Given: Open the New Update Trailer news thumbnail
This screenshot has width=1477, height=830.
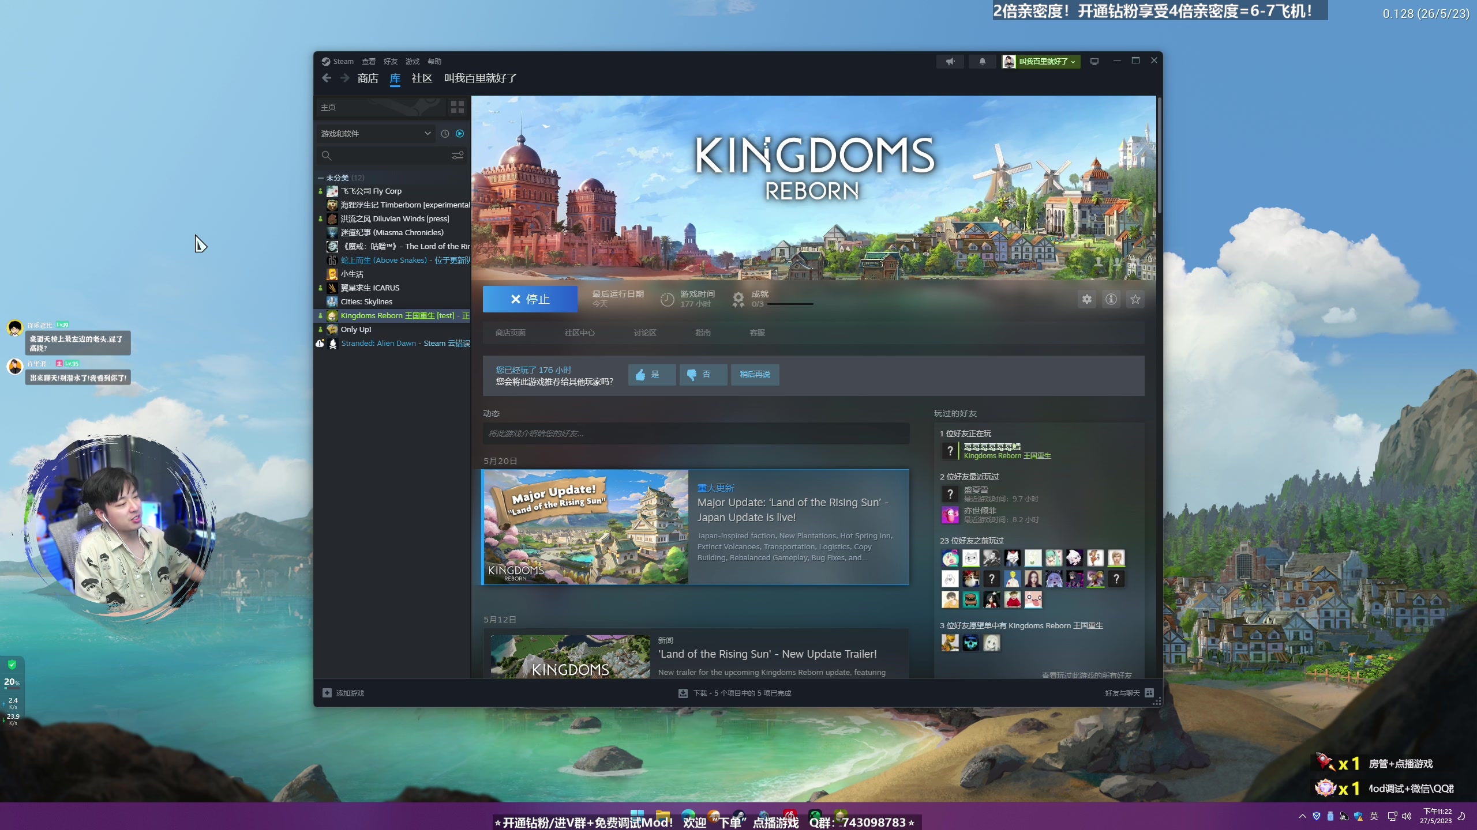Looking at the screenshot, I should tap(570, 657).
